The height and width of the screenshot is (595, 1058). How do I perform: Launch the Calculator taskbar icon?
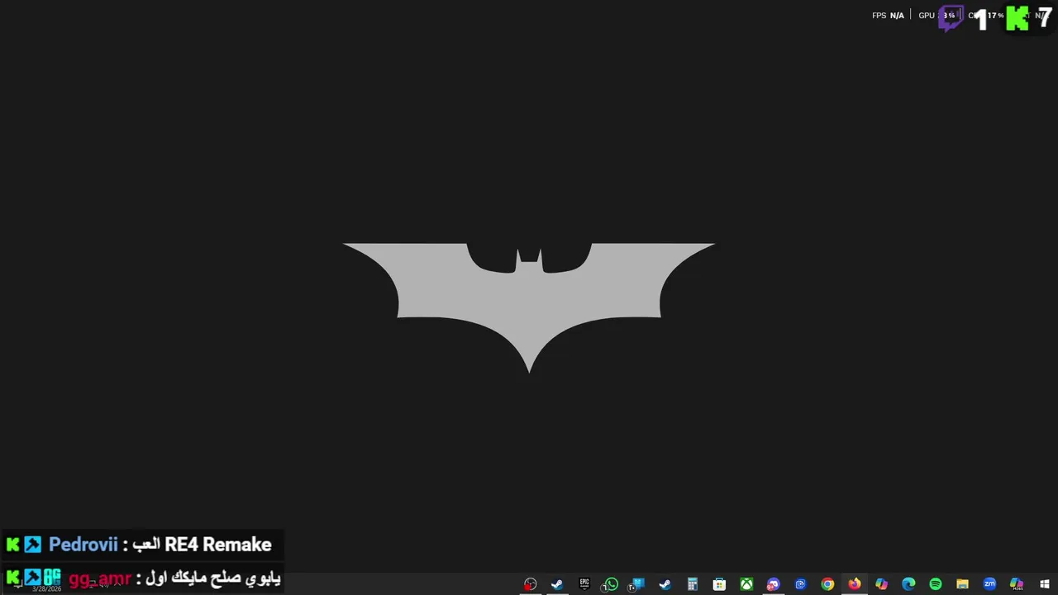click(x=693, y=584)
